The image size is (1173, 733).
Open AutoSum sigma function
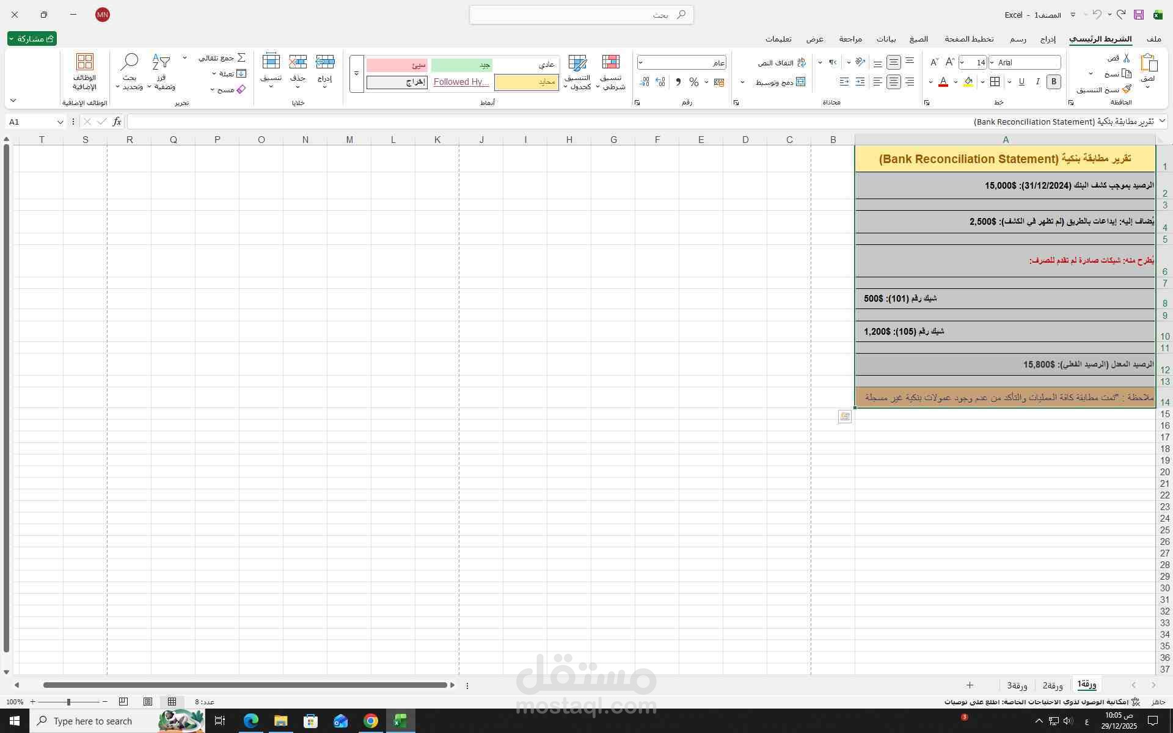(x=241, y=57)
